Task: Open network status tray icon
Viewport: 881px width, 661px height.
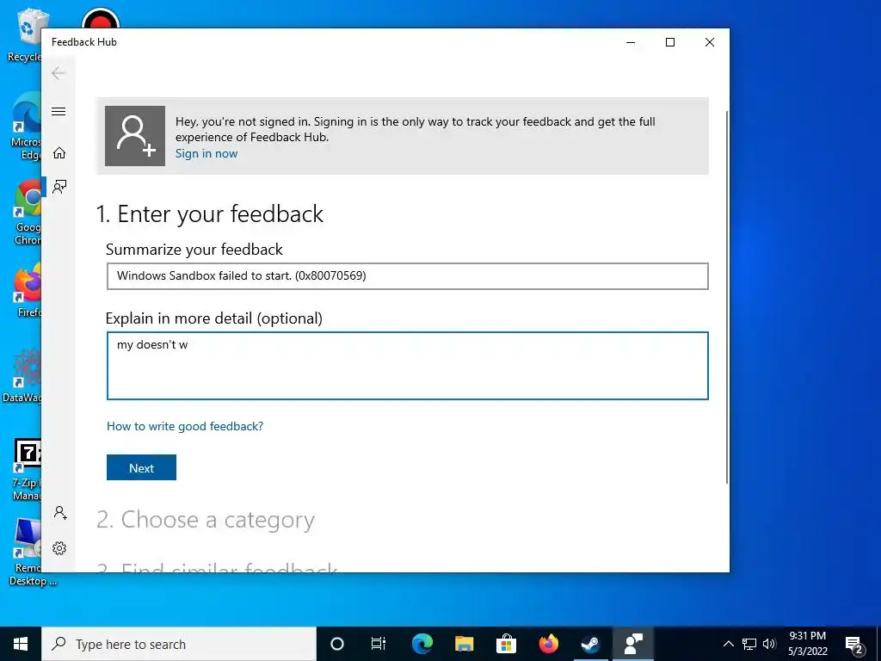Action: [x=749, y=644]
